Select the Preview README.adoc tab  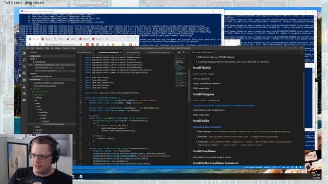(203, 52)
